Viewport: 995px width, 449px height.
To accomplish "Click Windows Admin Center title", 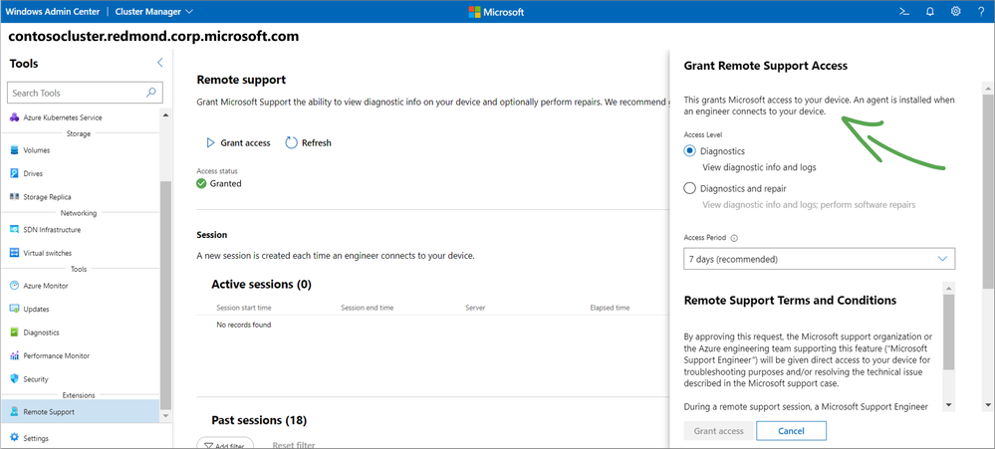I will (51, 11).
